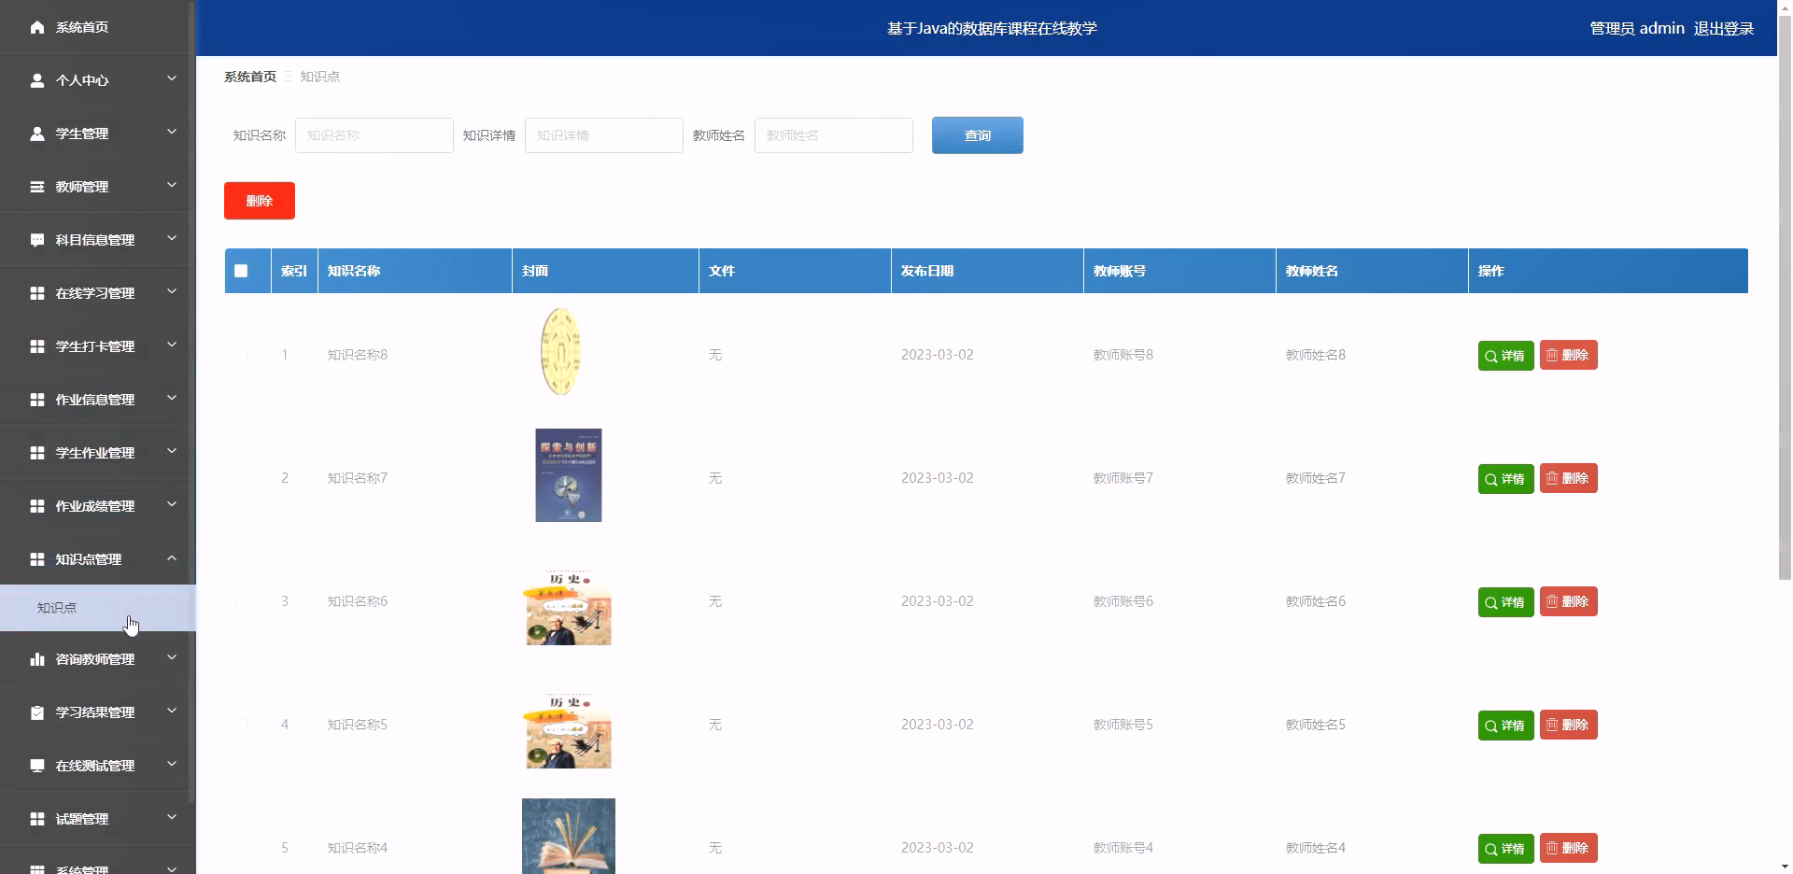Collapse the 知识点管理 menu section
Screen dimensions: 1793x874
pos(172,559)
